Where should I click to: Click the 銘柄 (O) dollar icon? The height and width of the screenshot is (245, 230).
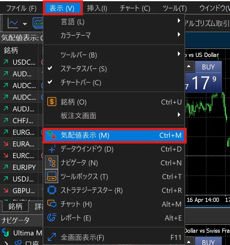point(52,102)
